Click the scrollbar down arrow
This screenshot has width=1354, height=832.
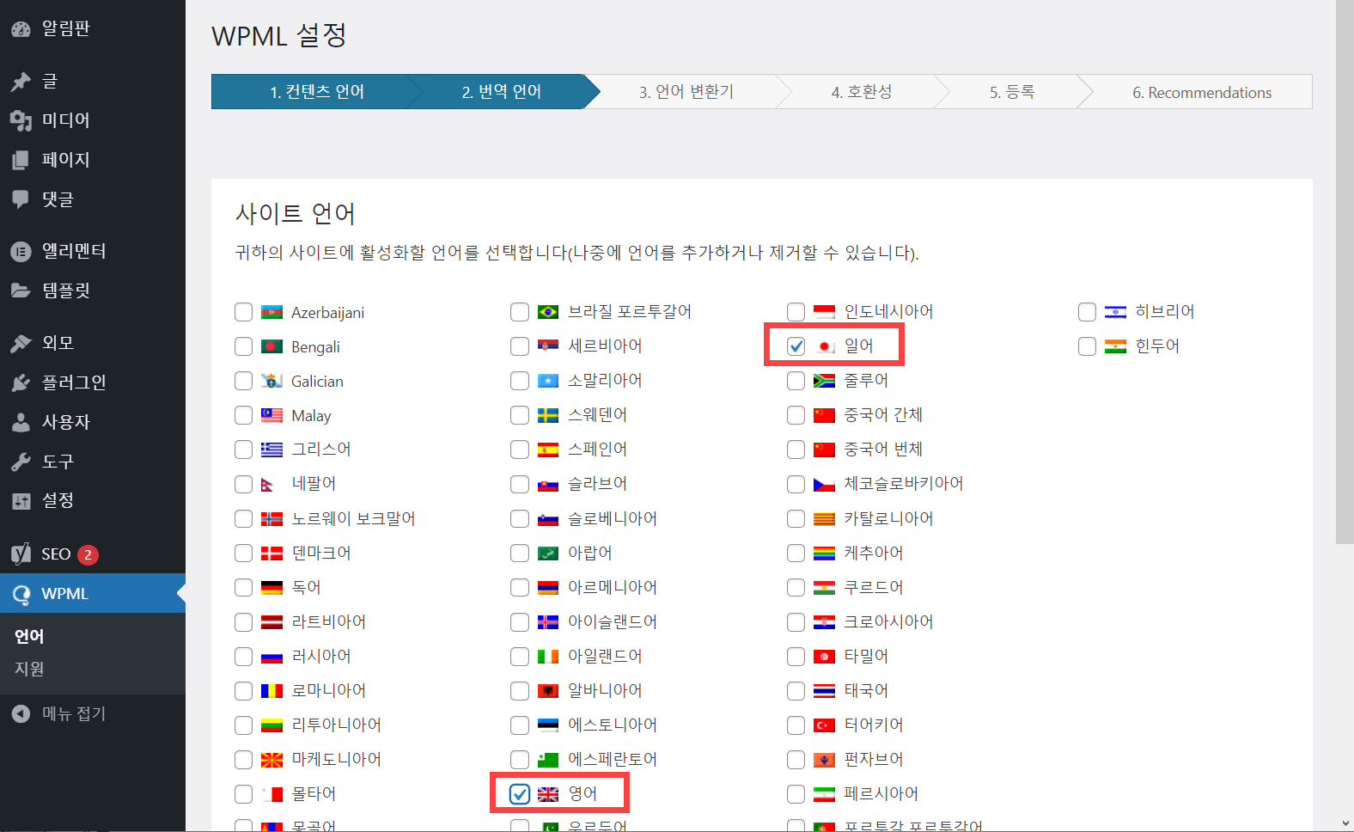(1345, 823)
